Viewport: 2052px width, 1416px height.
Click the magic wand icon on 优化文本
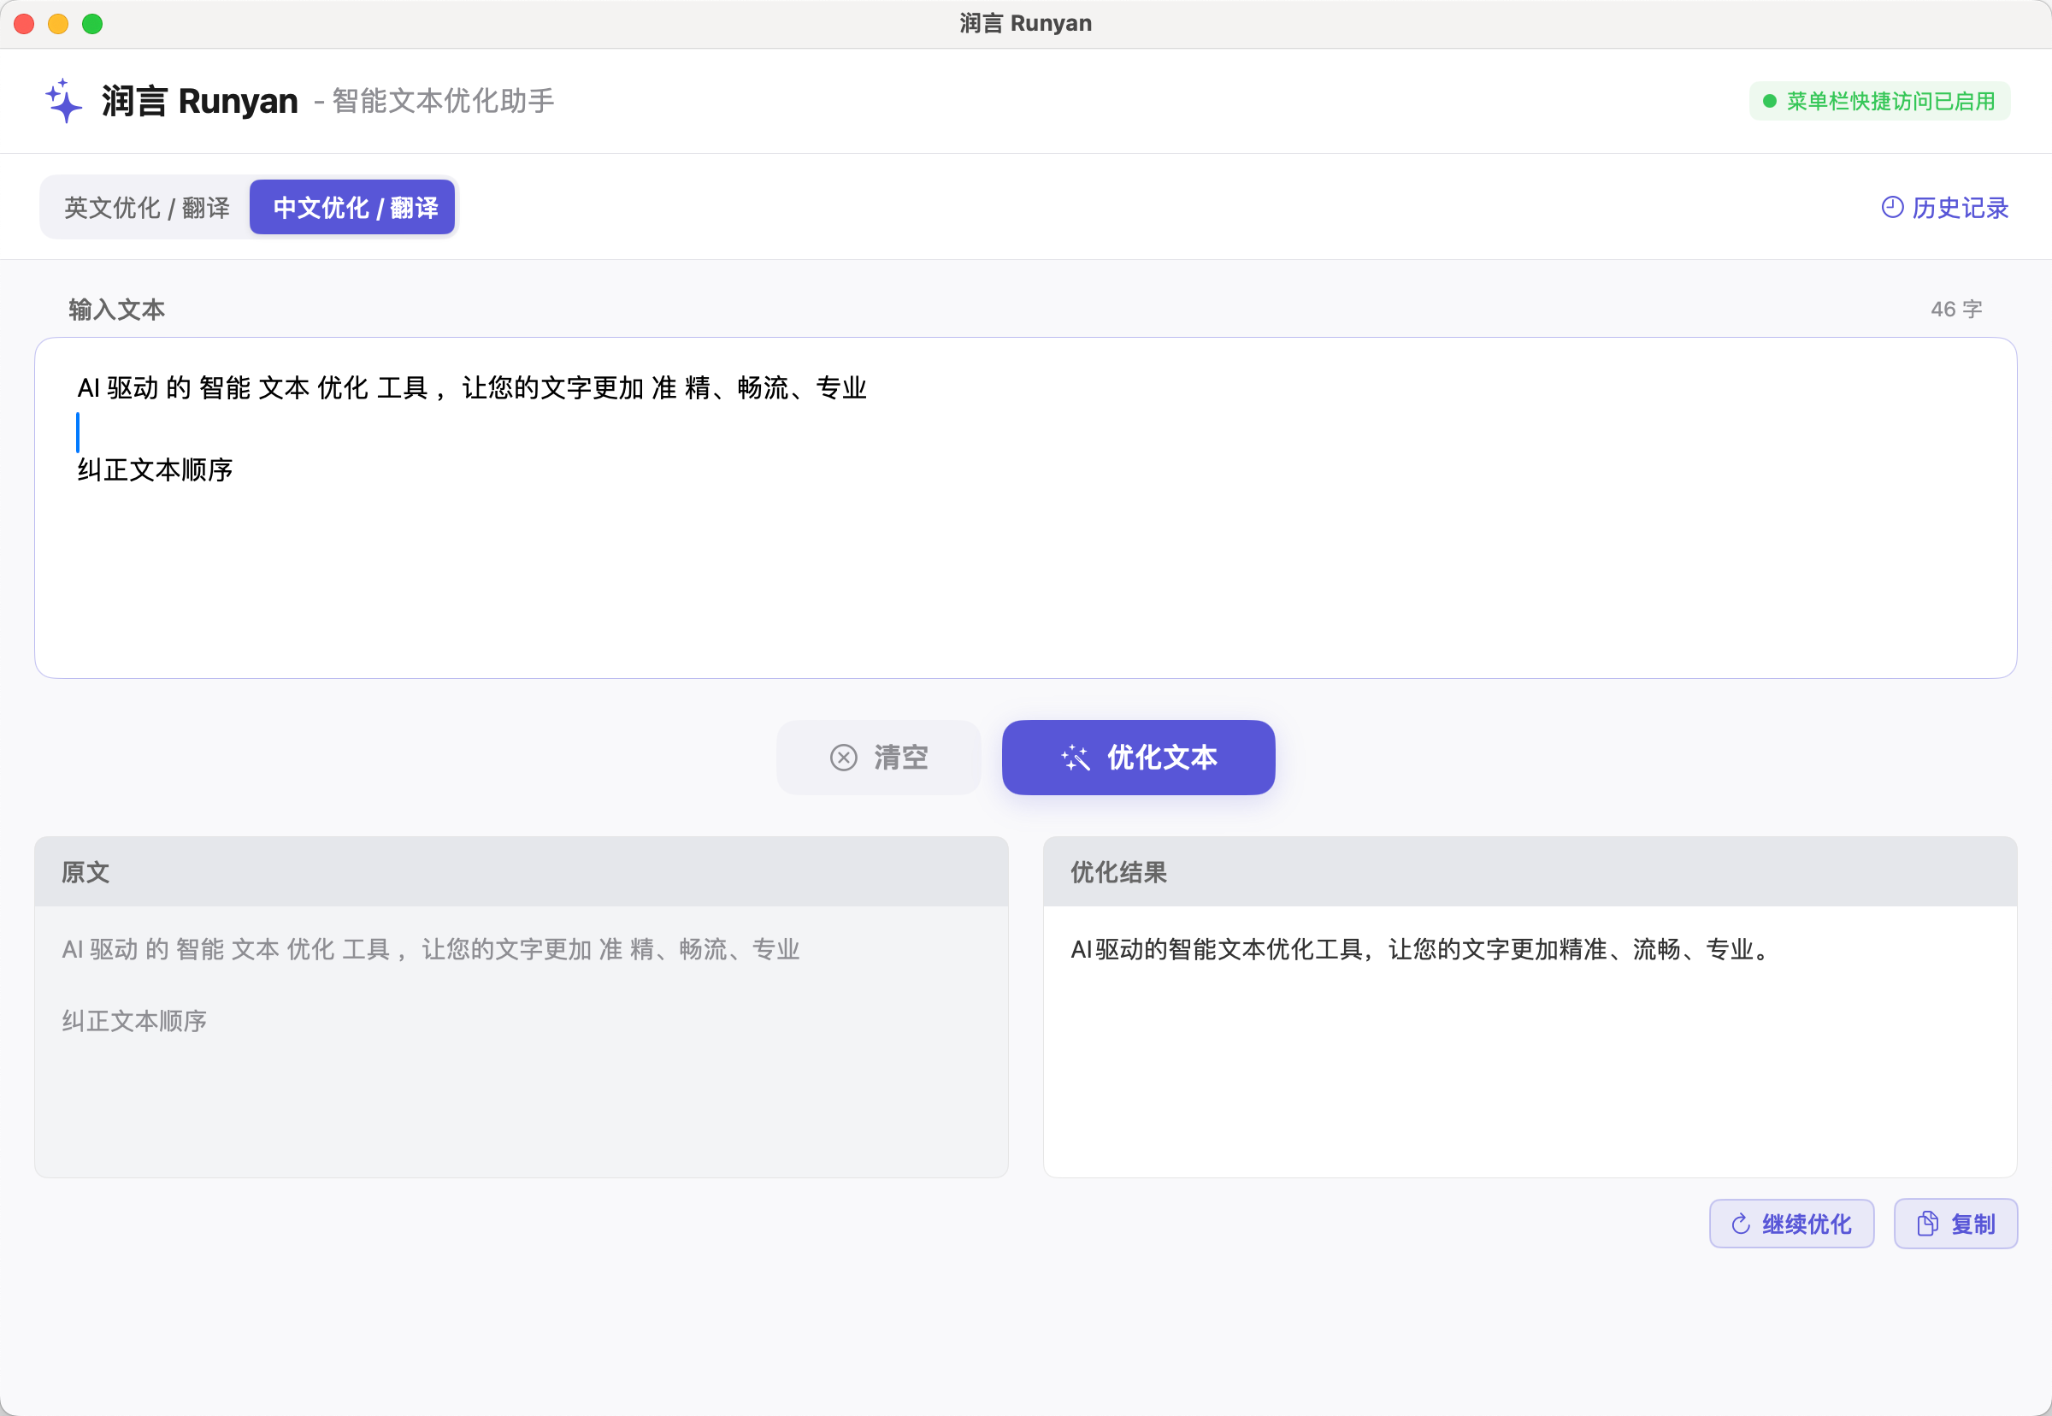click(1076, 758)
